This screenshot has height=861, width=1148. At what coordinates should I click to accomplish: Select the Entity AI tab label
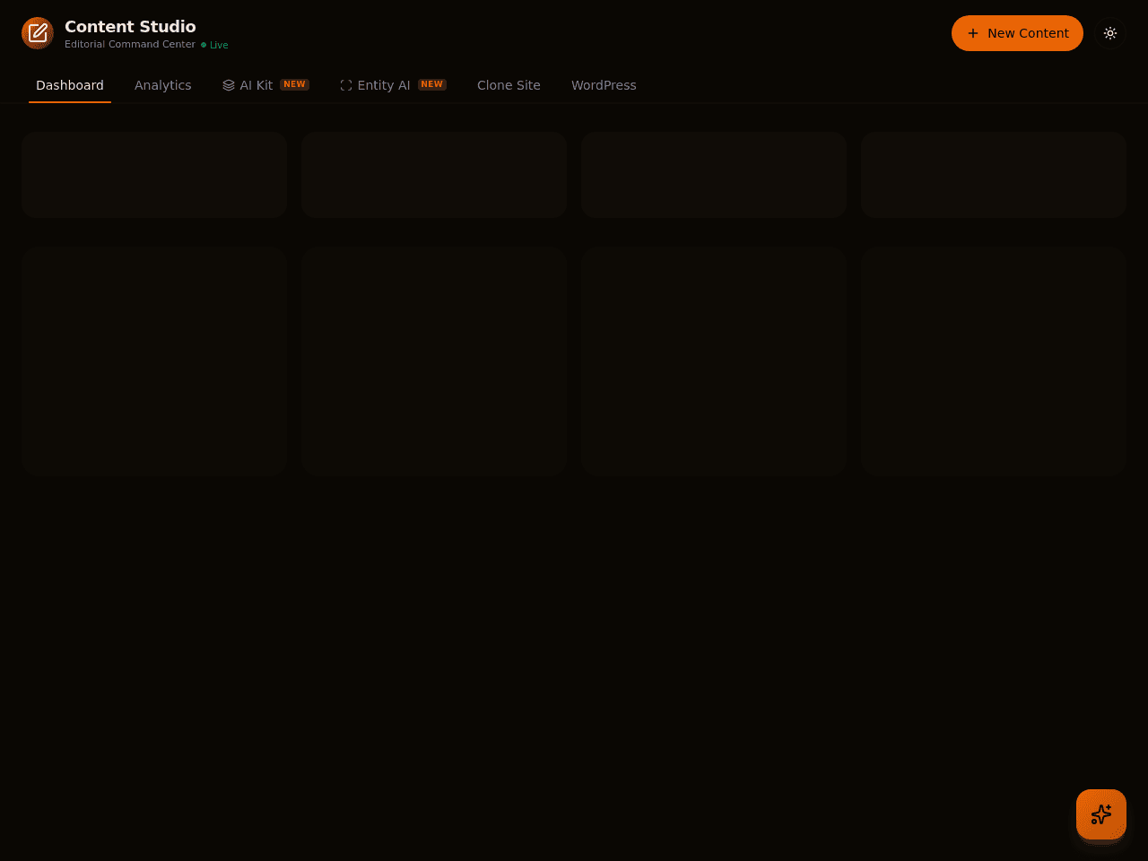[x=384, y=85]
